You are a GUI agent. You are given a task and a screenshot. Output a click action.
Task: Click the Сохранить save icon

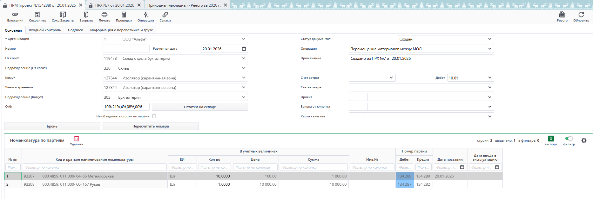[37, 15]
